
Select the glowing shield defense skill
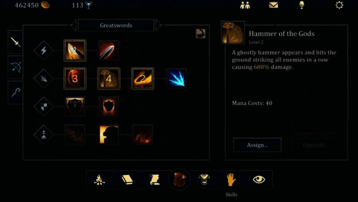[109, 106]
